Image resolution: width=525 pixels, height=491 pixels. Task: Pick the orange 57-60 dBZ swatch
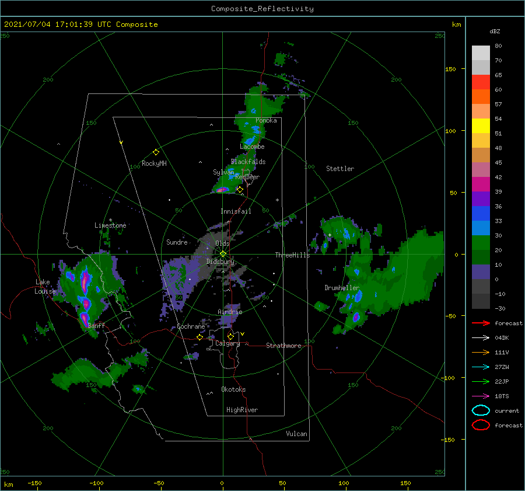pyautogui.click(x=481, y=97)
